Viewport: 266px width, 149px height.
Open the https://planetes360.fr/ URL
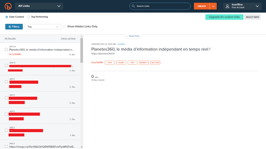pyautogui.click(x=103, y=54)
